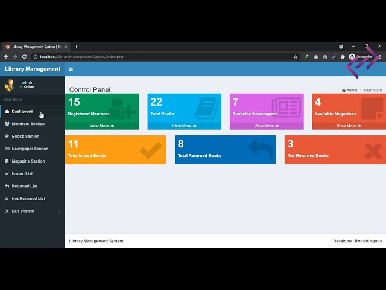Close the Library Management System tab

click(66, 47)
